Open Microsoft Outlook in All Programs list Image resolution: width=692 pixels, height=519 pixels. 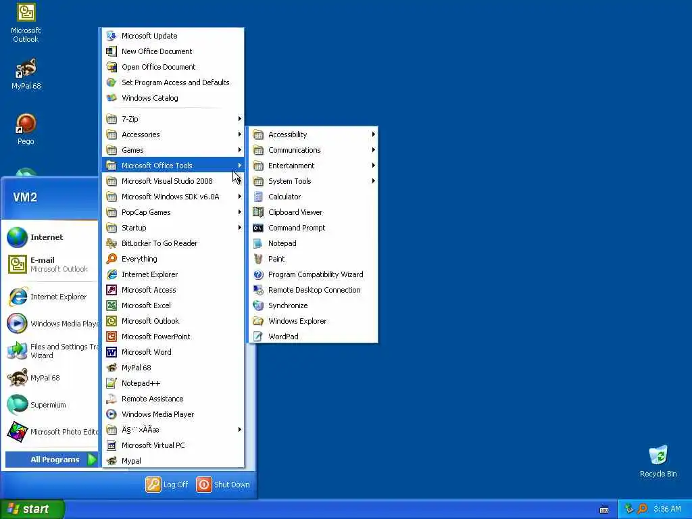(173, 321)
